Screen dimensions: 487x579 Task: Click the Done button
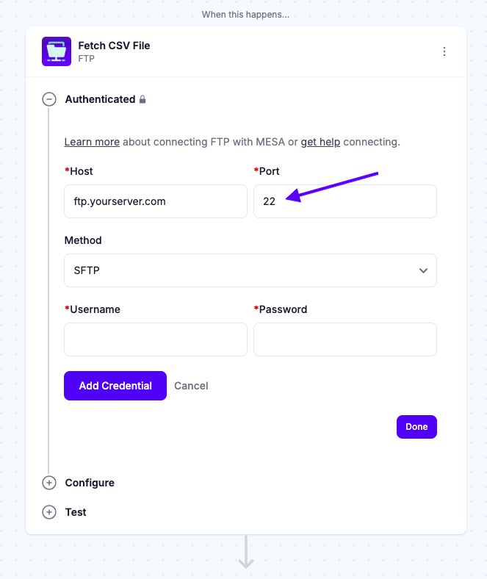416,427
